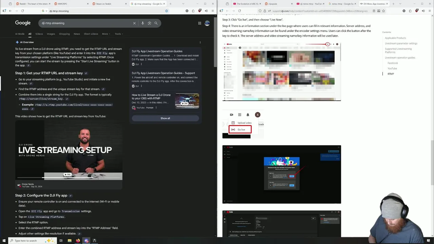The height and width of the screenshot is (244, 434).
Task: Open Discord from the taskbar
Action: pos(86,241)
